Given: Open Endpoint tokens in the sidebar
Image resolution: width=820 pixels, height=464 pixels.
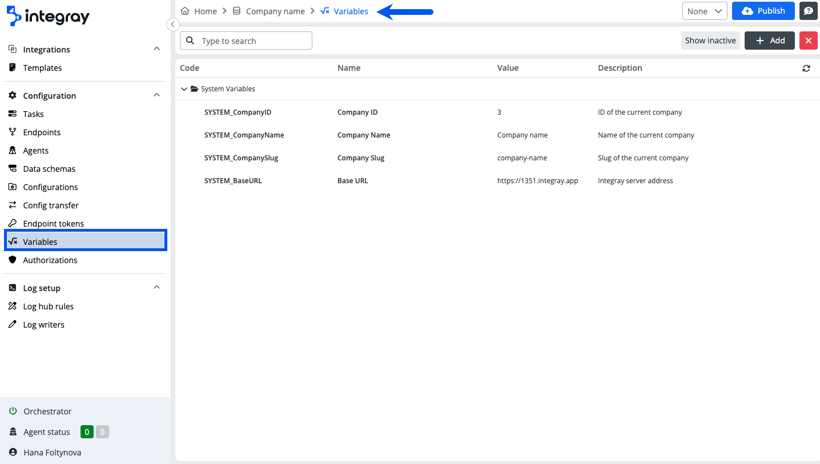Looking at the screenshot, I should [53, 224].
